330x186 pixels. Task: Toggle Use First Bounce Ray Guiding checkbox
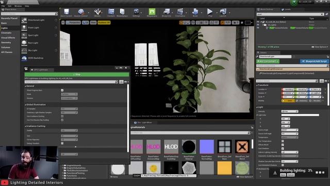tap(62, 120)
